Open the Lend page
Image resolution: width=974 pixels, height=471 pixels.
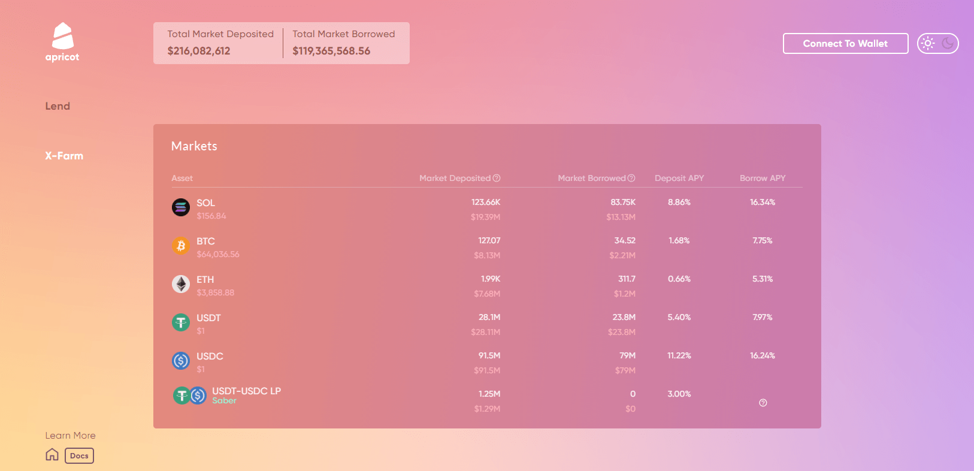click(x=58, y=106)
